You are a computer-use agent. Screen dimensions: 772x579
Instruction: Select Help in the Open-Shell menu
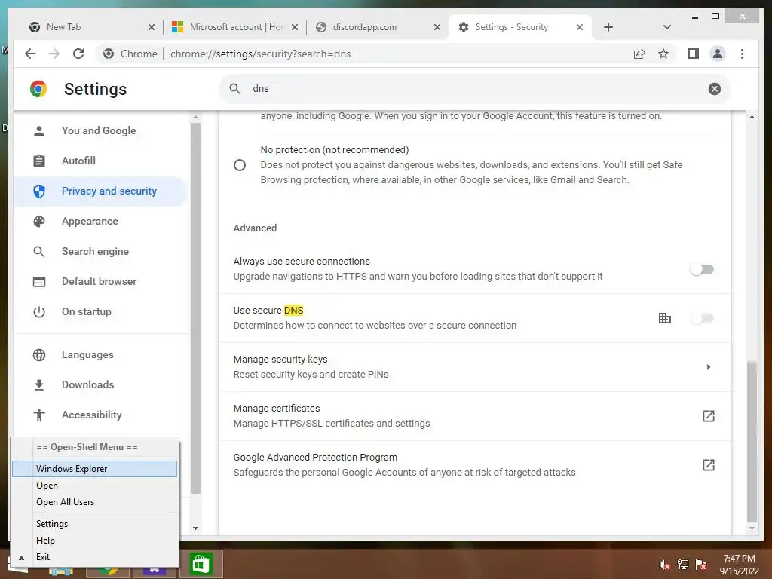[x=94, y=541]
